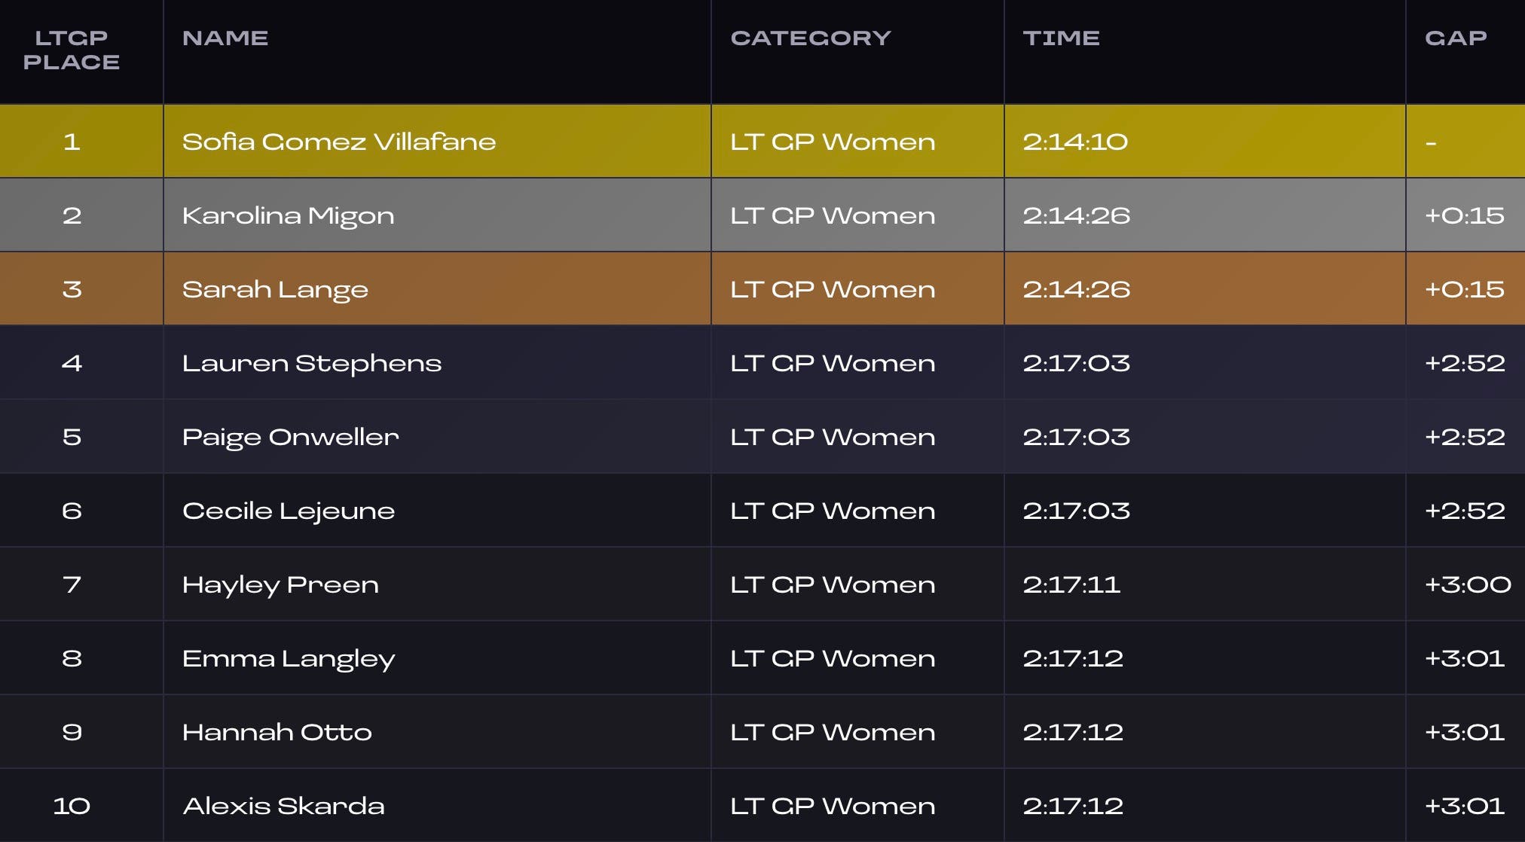This screenshot has width=1525, height=842.
Task: Click the LTGP PLACE column header
Action: click(72, 50)
